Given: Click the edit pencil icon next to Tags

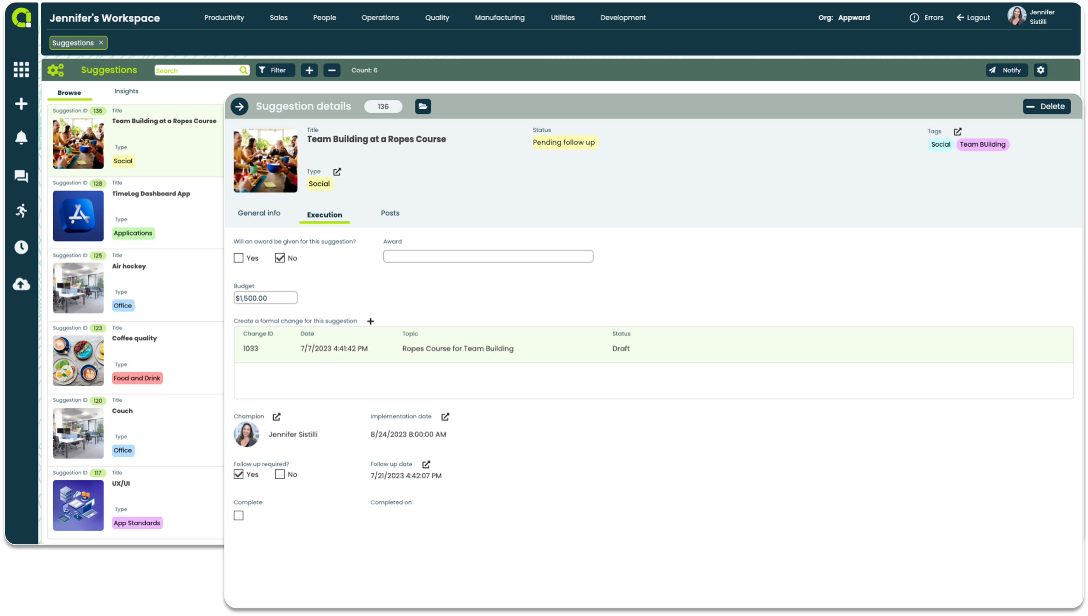Looking at the screenshot, I should click(957, 131).
